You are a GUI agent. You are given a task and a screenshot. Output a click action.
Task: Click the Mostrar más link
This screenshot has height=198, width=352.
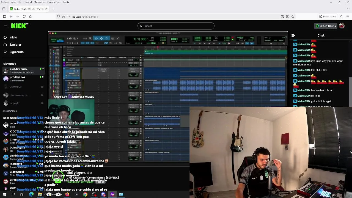click(10, 111)
